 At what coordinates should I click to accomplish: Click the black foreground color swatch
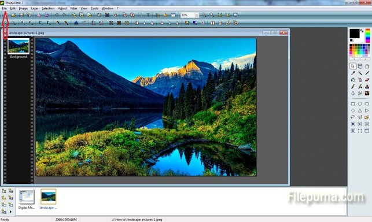coord(354,34)
